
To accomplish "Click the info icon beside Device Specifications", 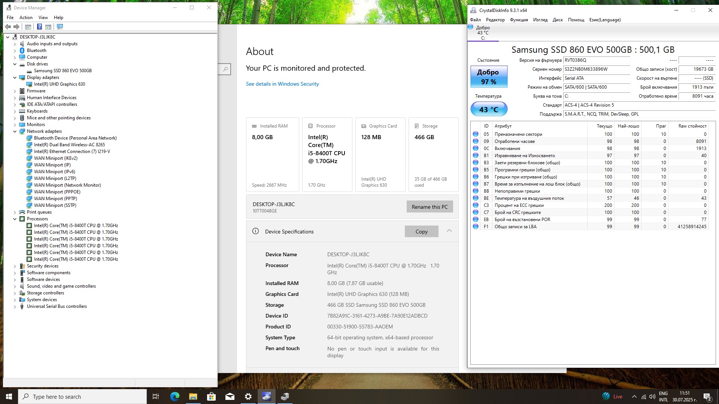I will tap(255, 231).
